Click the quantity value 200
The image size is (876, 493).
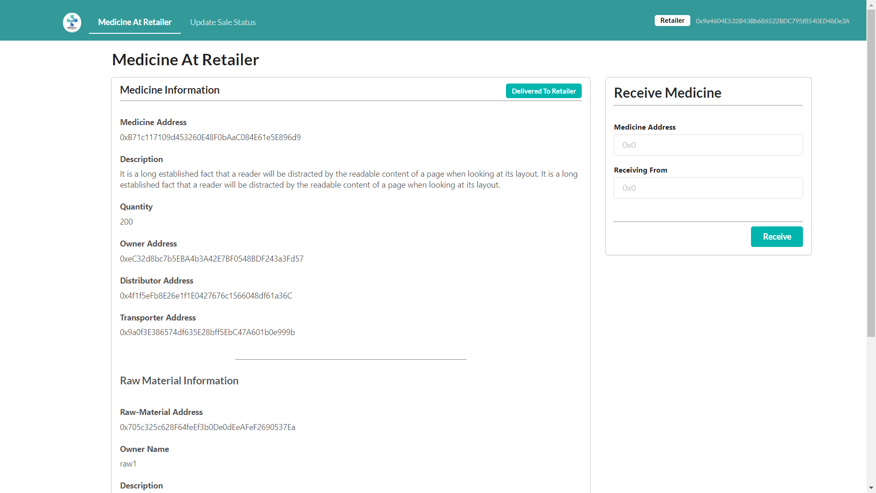(126, 222)
